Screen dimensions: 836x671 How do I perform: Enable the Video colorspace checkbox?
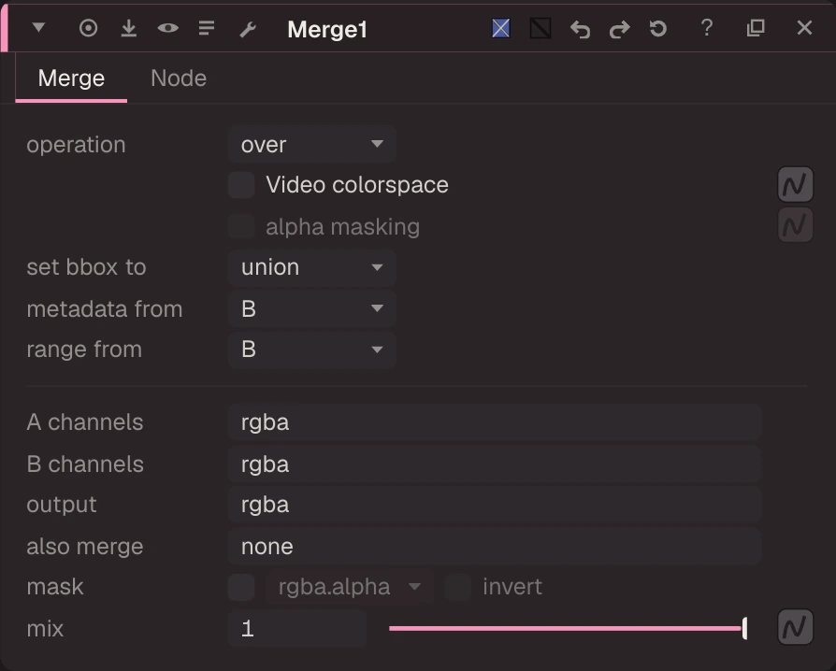241,185
